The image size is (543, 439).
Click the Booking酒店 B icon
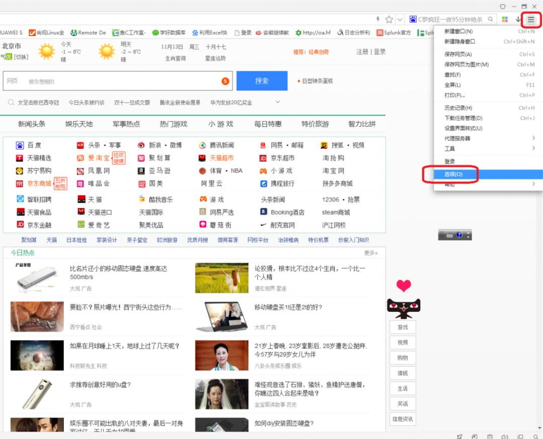[x=263, y=212]
